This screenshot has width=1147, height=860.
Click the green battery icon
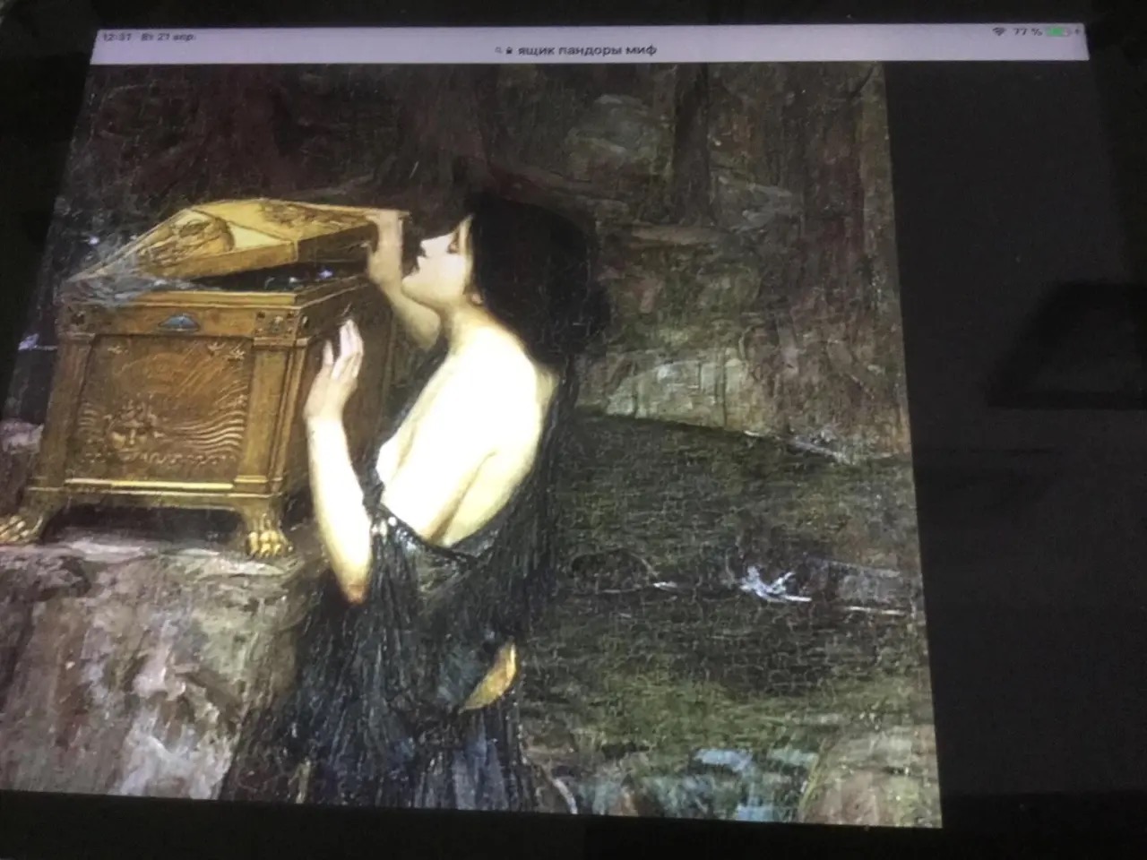1057,33
